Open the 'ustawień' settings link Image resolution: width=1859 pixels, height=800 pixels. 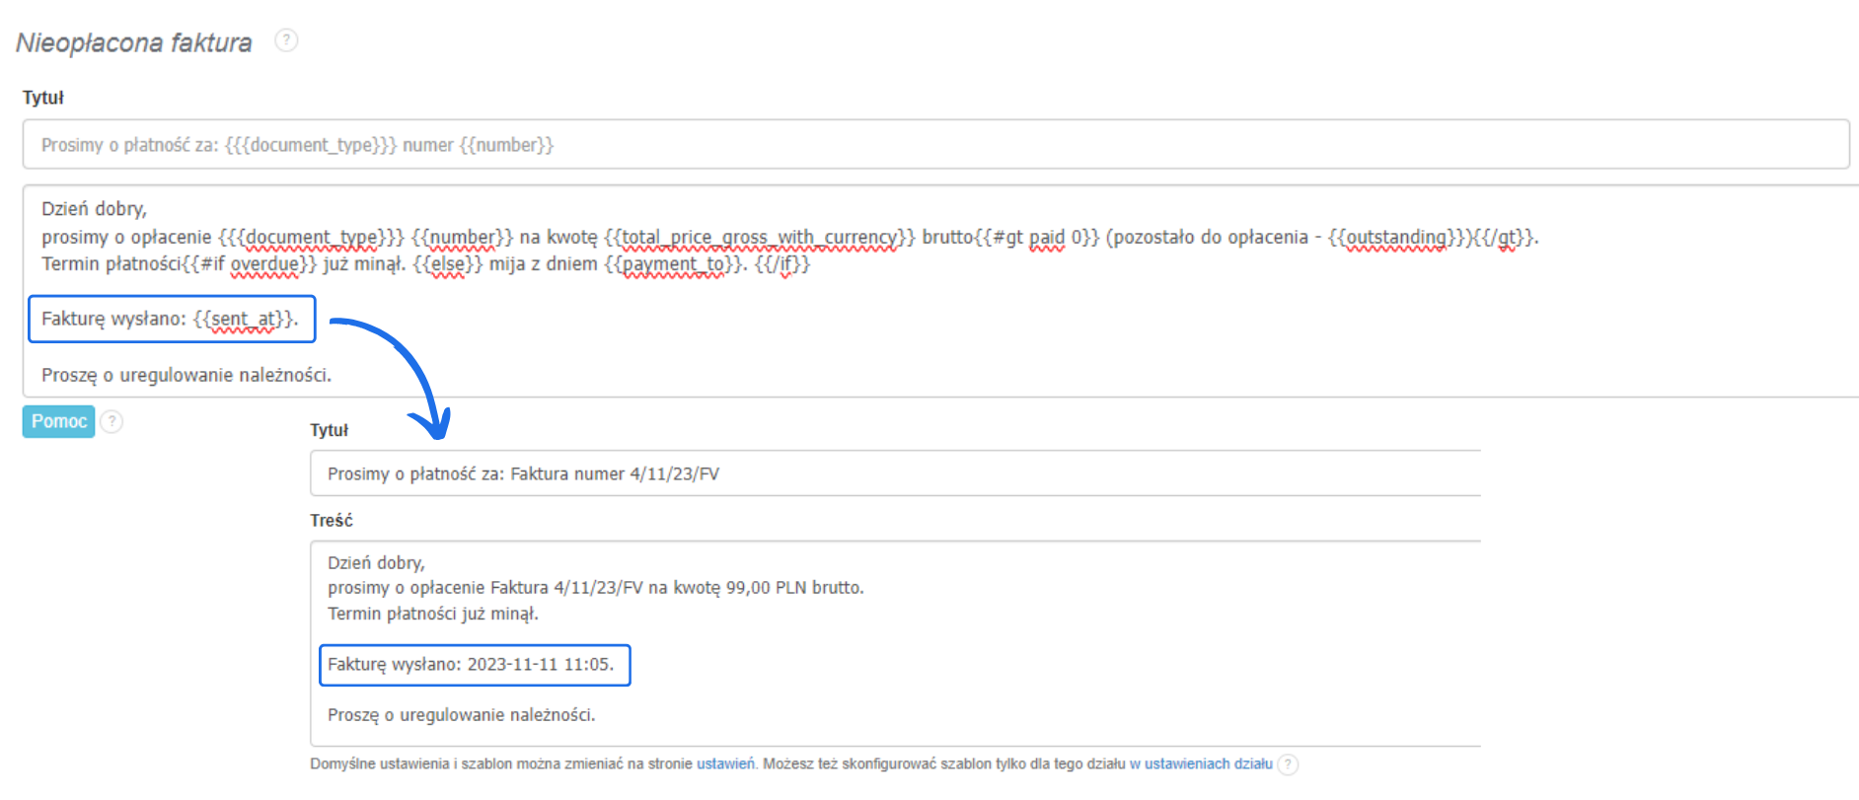725,764
